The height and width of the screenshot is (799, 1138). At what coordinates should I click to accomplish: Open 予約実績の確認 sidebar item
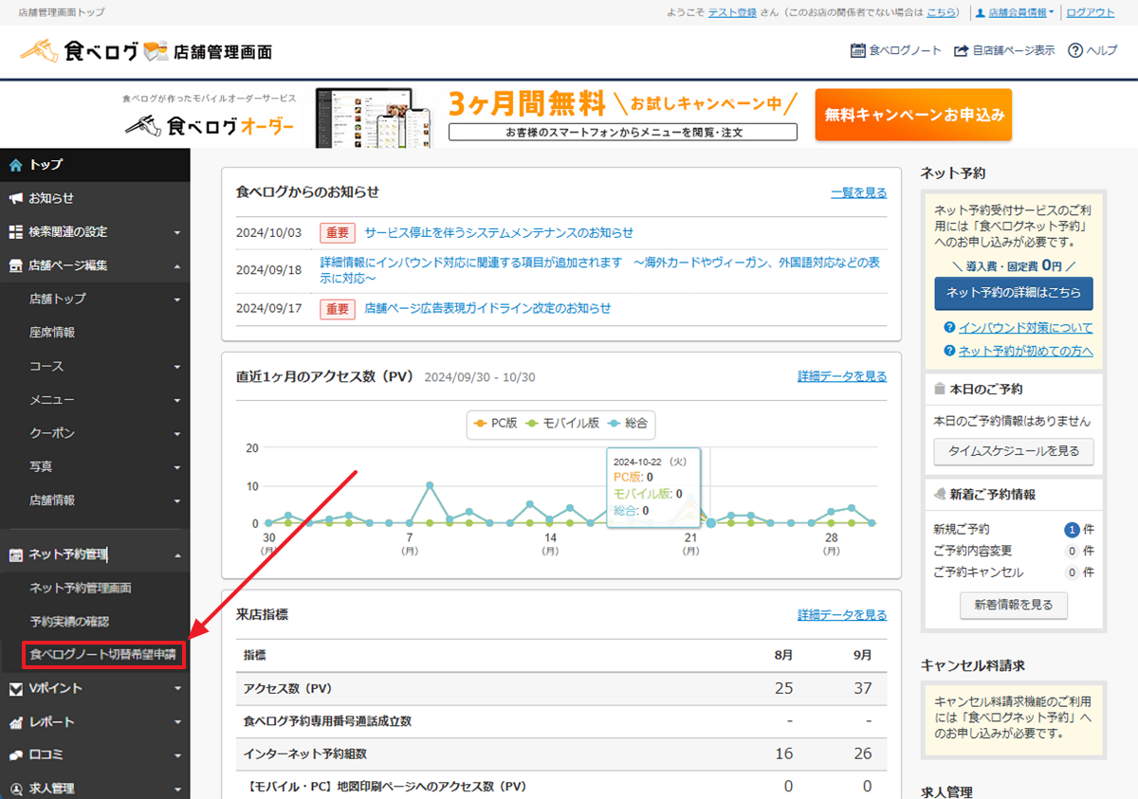[x=95, y=622]
